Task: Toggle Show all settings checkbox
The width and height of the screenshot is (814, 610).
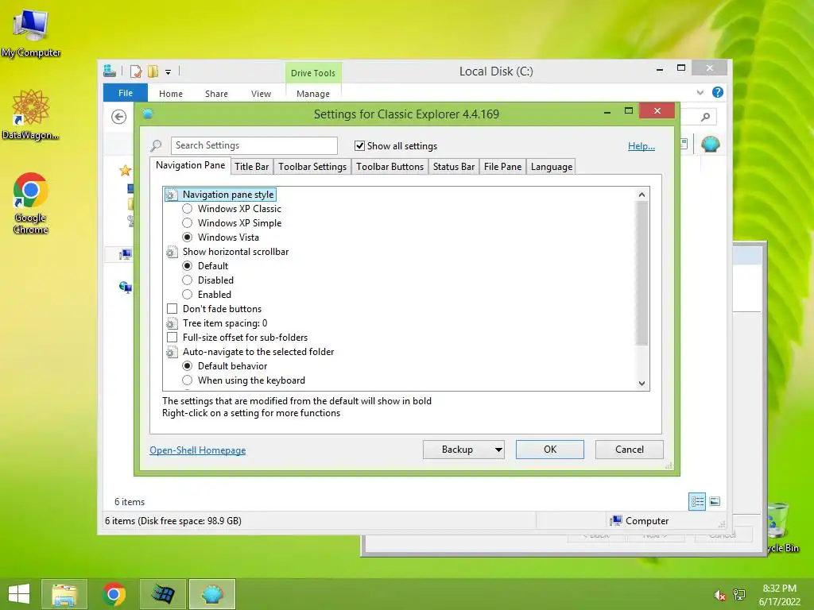Action: pos(359,146)
